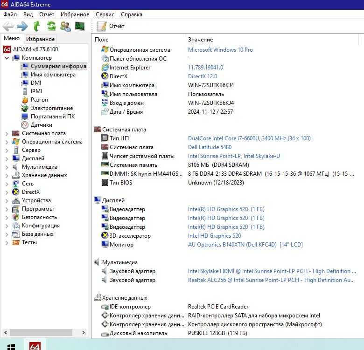This screenshot has width=364, height=350.
Task: Open the Справка menu
Action: pos(132,14)
